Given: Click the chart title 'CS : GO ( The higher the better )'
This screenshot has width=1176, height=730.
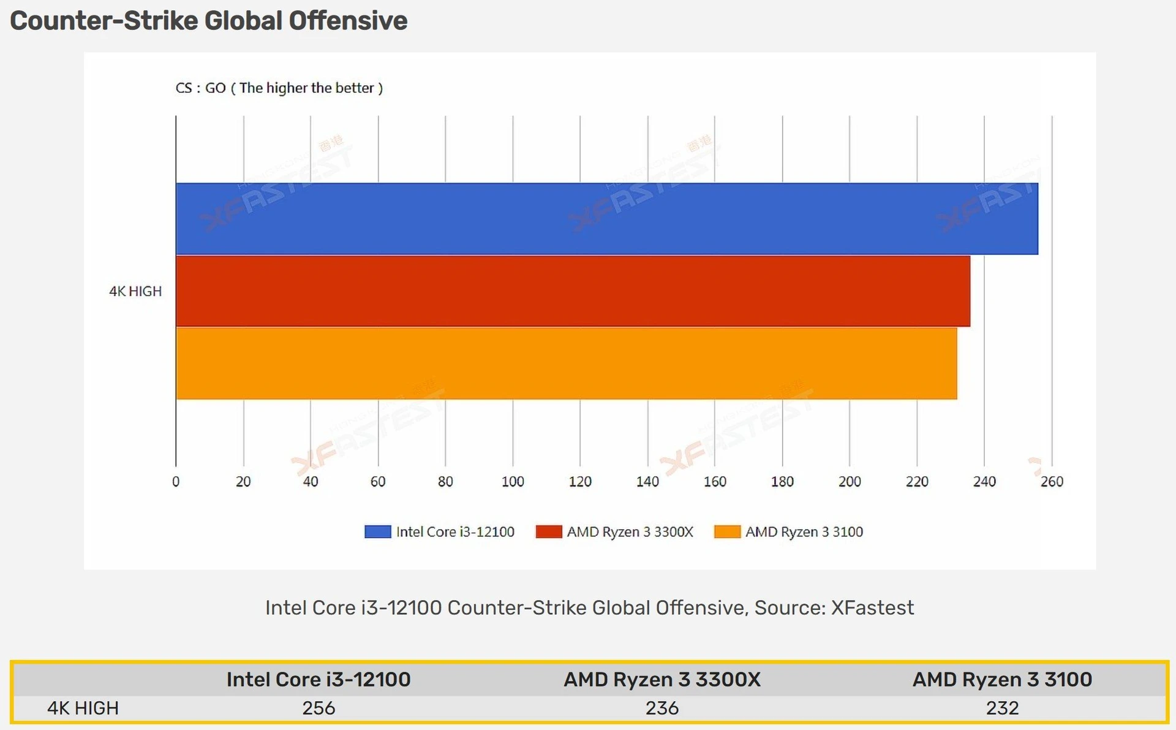Looking at the screenshot, I should click(x=279, y=88).
